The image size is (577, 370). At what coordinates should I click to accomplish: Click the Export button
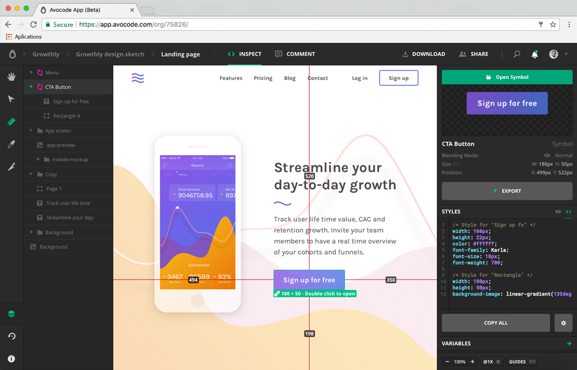[507, 191]
